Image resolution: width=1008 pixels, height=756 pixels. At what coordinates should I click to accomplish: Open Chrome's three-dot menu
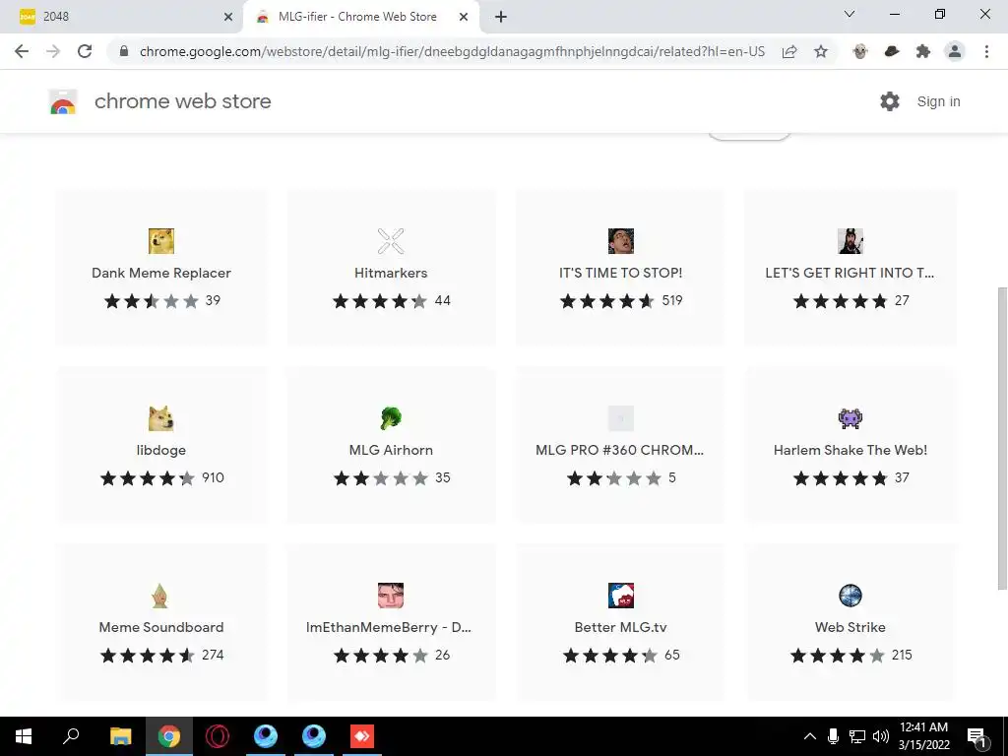(x=986, y=51)
